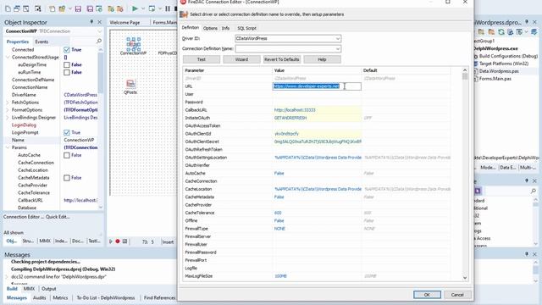Click the View Form toolbar icon
Viewport: 542px width, 305px height.
point(17,9)
